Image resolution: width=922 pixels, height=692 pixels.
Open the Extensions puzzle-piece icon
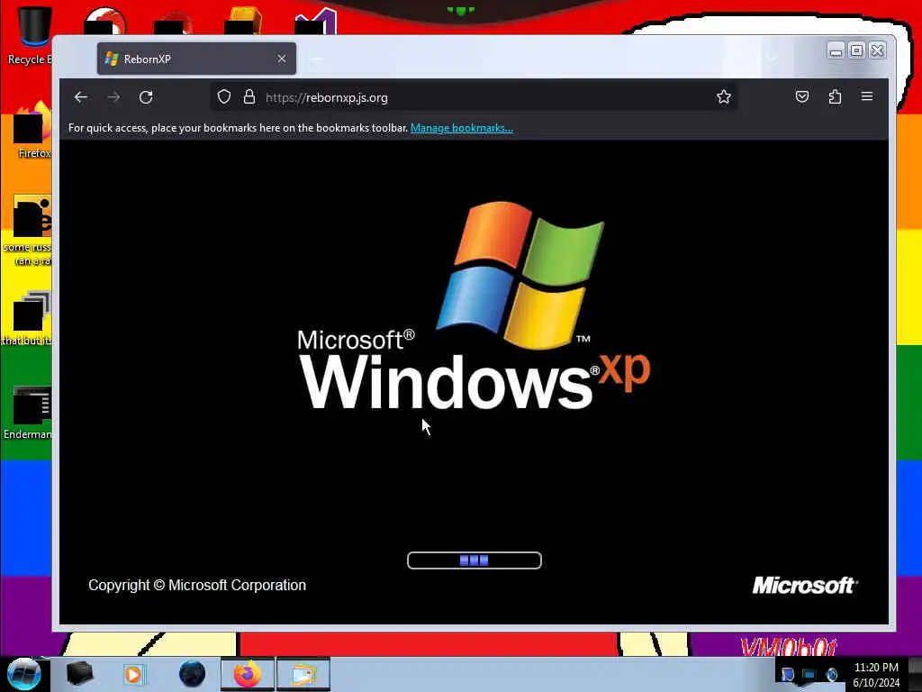coord(835,97)
